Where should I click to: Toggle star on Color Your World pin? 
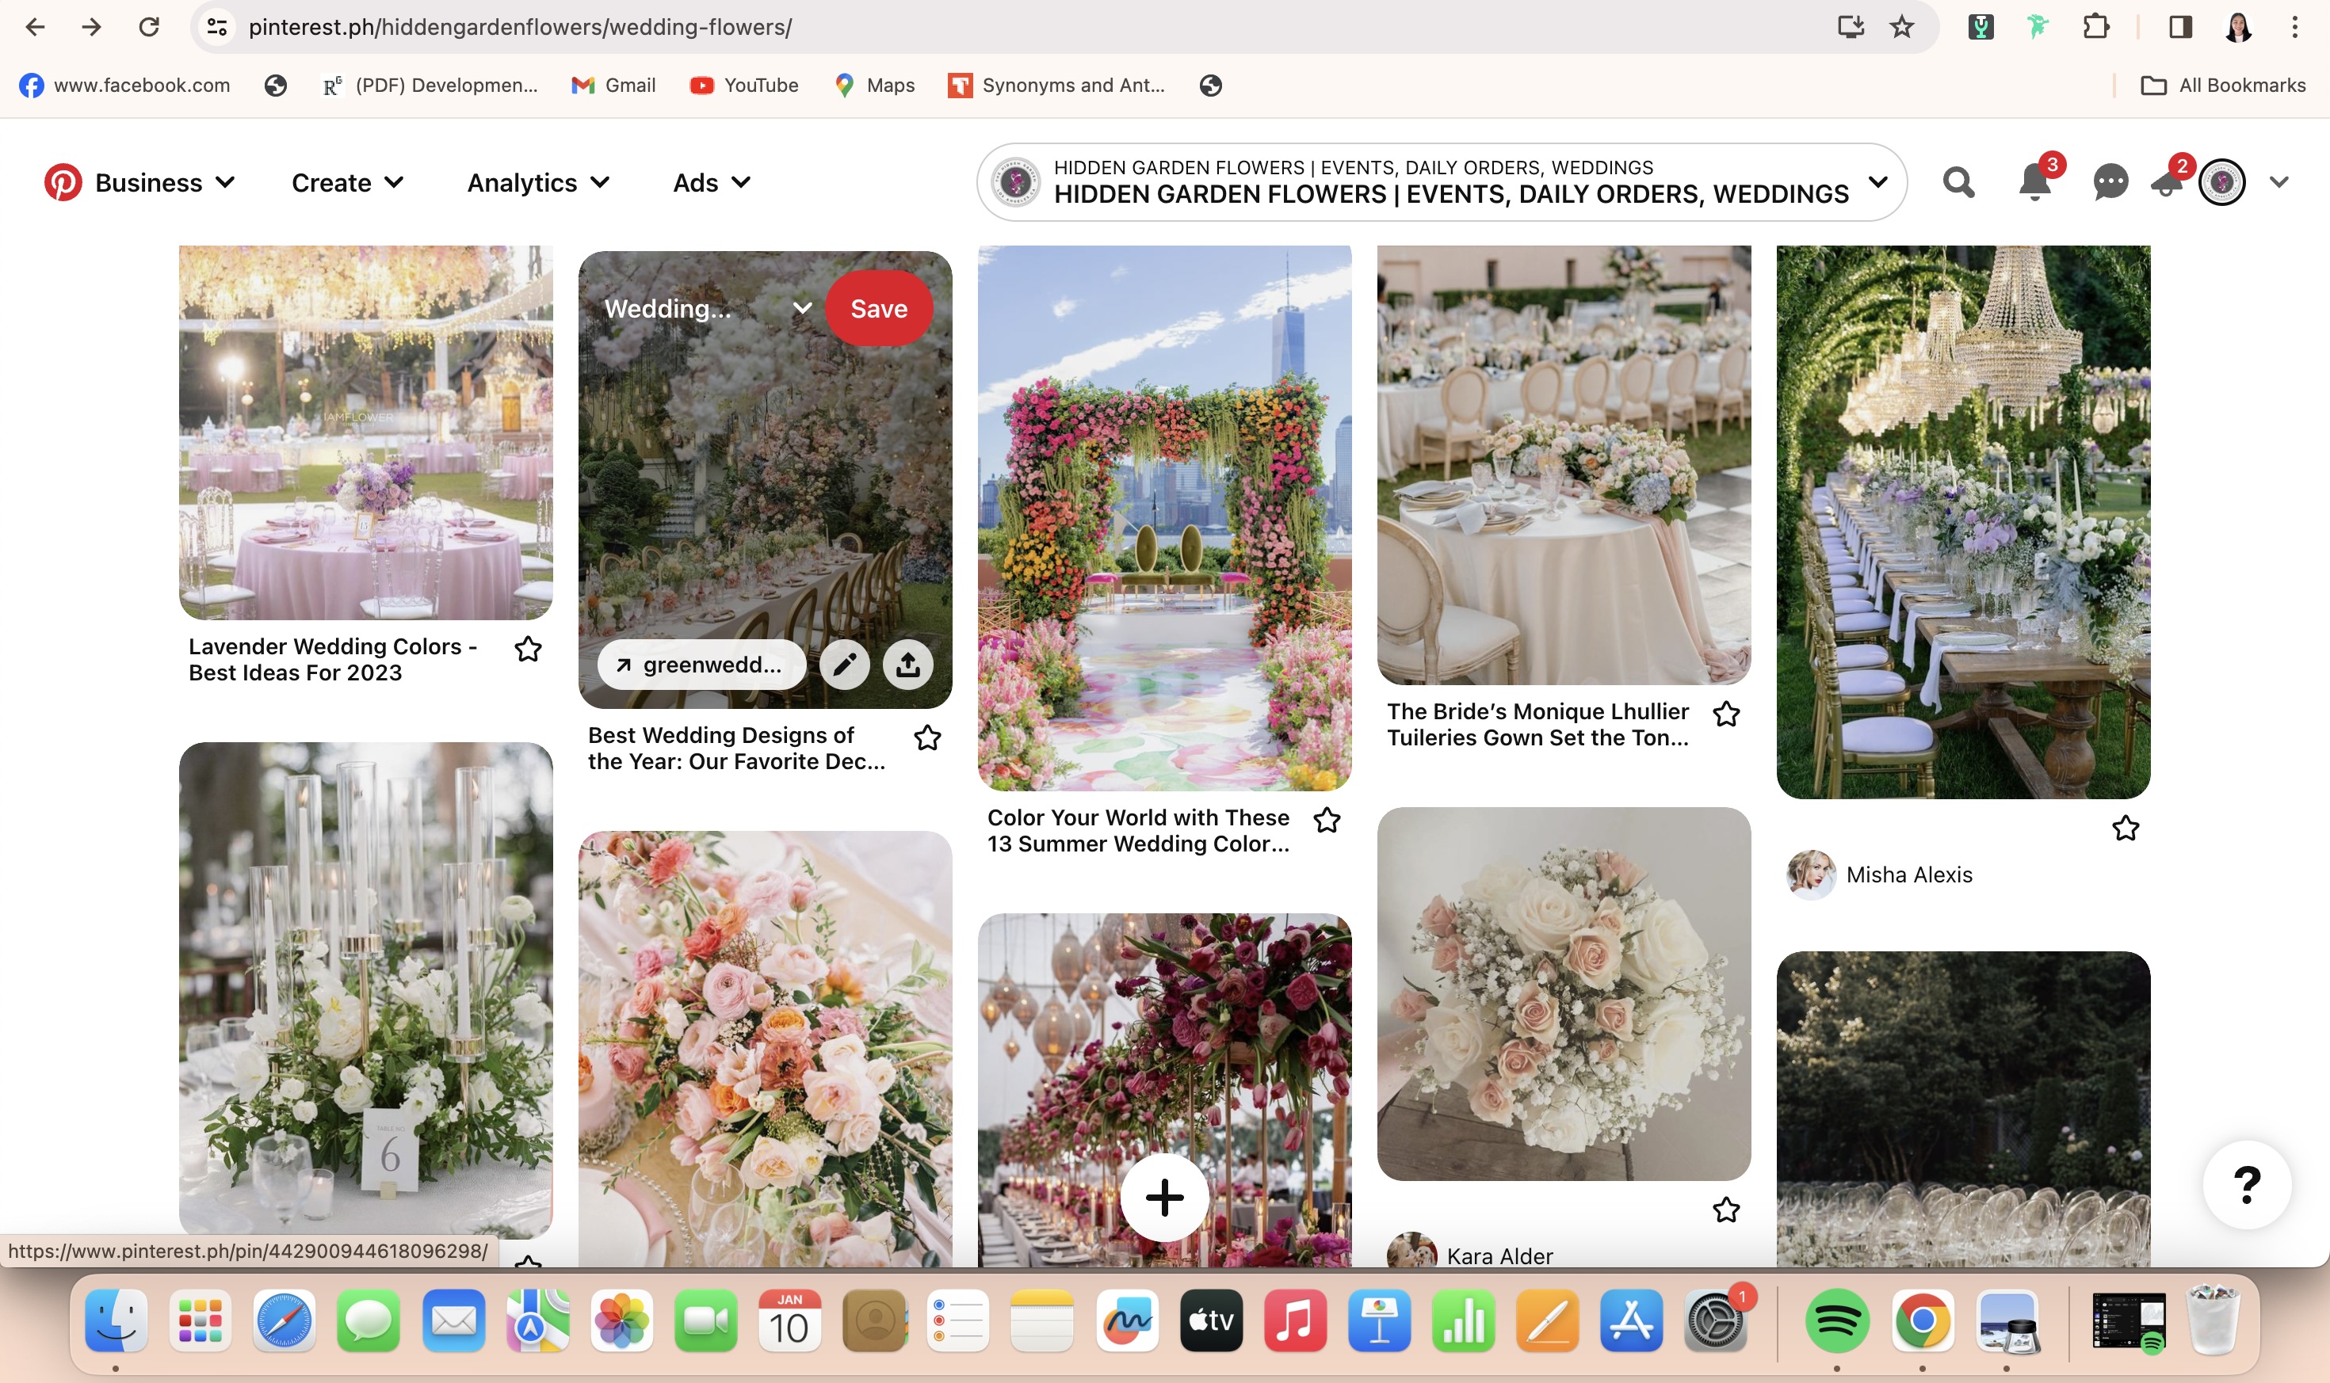point(1326,820)
